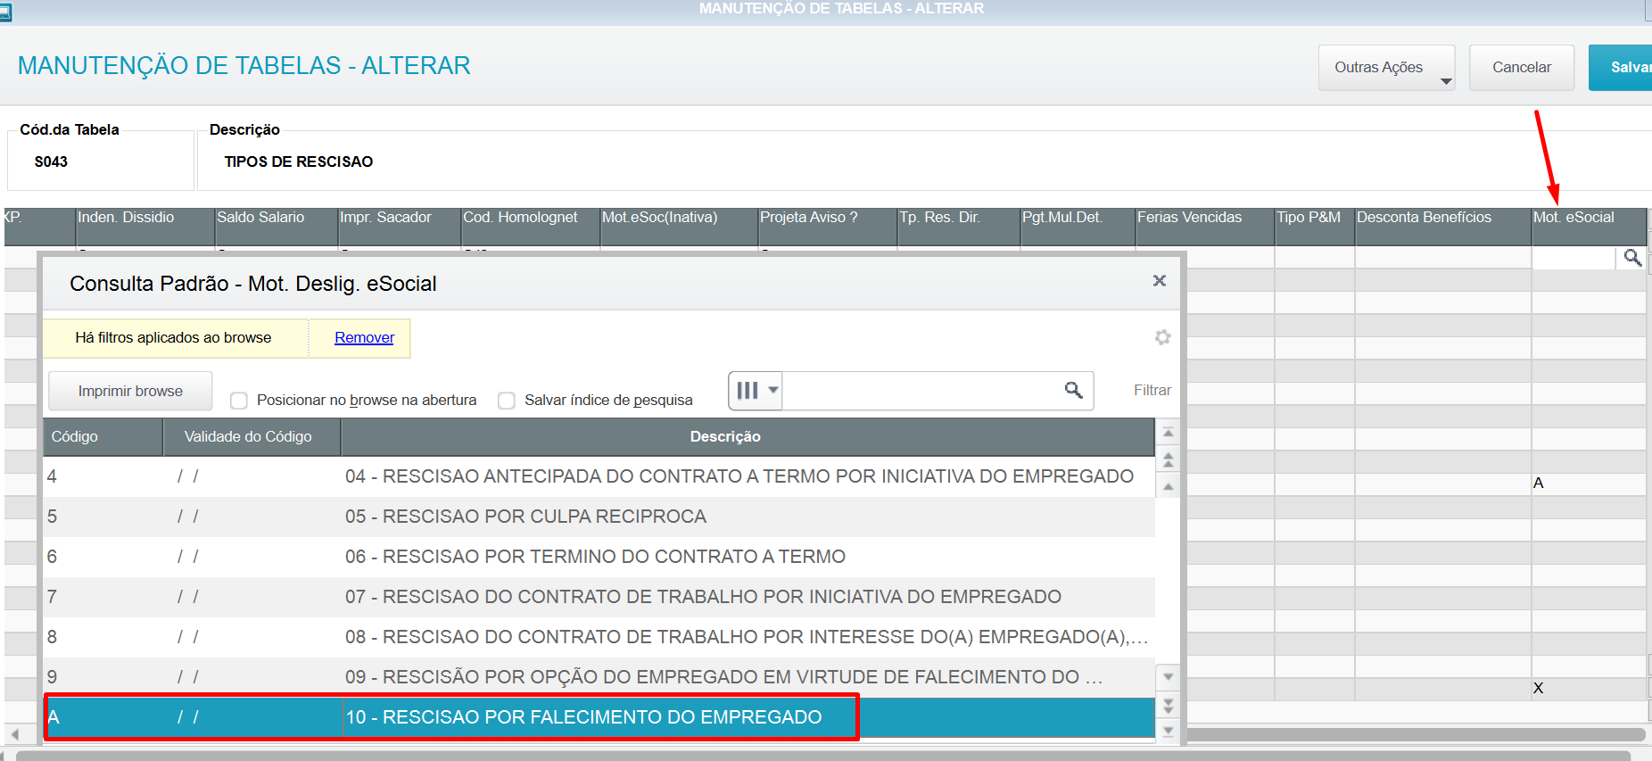Click the Inden. Dissidio column header

[x=145, y=227]
